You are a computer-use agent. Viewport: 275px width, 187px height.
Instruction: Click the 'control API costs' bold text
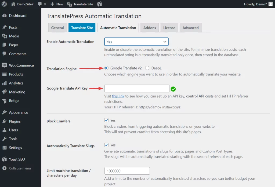tap(200, 96)
